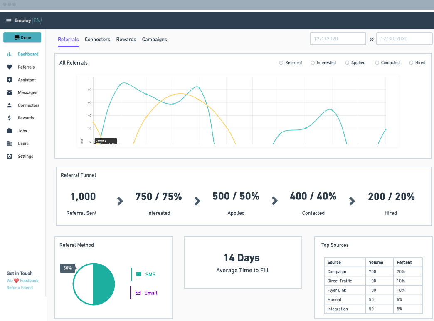Click the SMS chat bubble icon

click(139, 275)
